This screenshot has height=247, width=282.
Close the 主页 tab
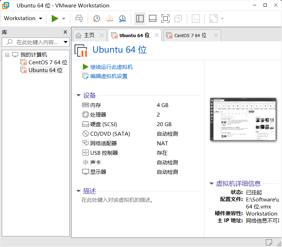102,35
